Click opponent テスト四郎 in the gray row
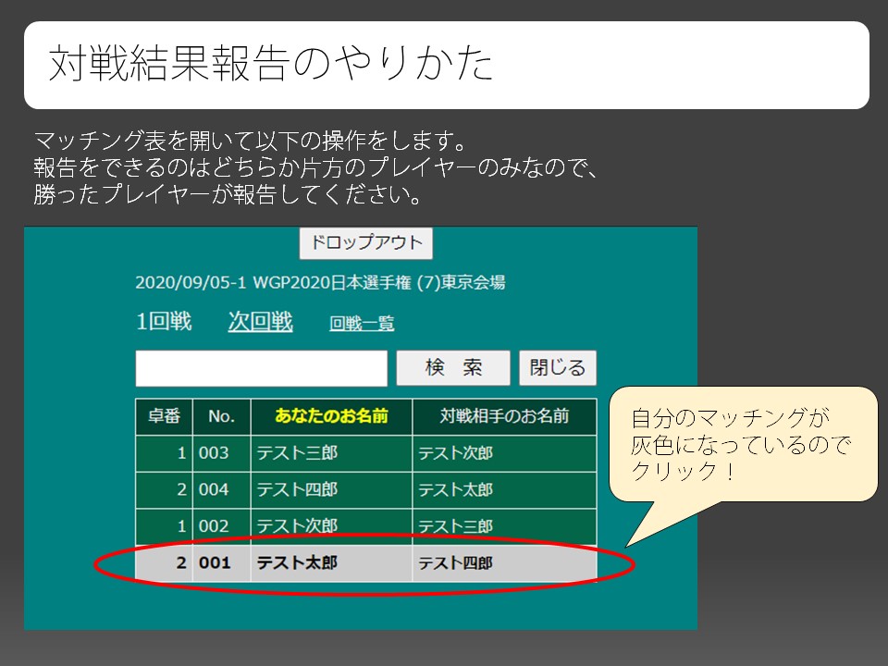The width and height of the screenshot is (888, 666). pyautogui.click(x=455, y=563)
